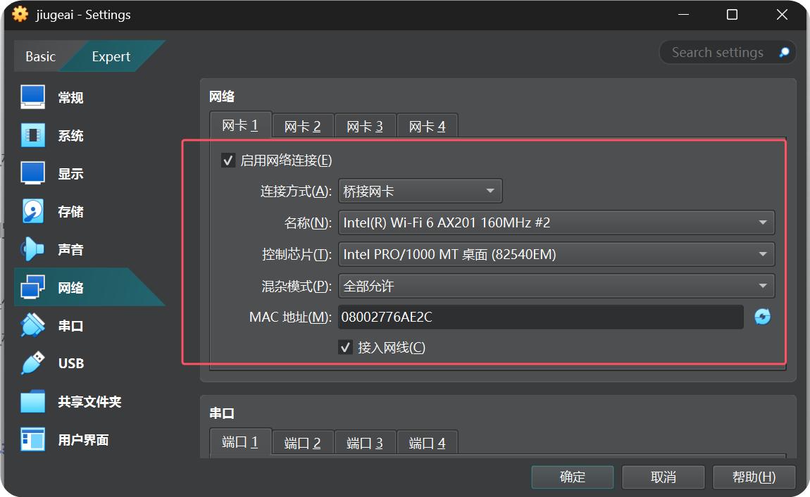
Task: Open the USB plug icon
Action: (32, 363)
